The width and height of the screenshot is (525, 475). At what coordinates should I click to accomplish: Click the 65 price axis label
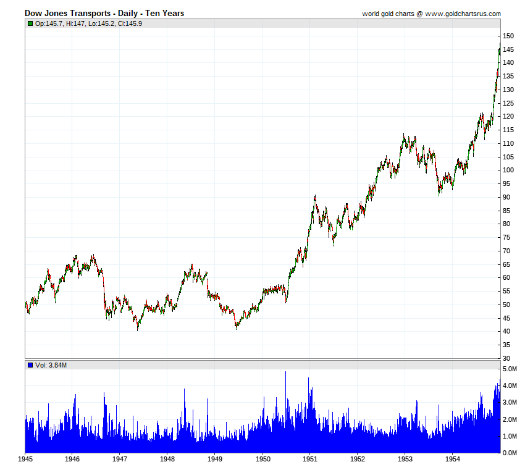pyautogui.click(x=506, y=264)
